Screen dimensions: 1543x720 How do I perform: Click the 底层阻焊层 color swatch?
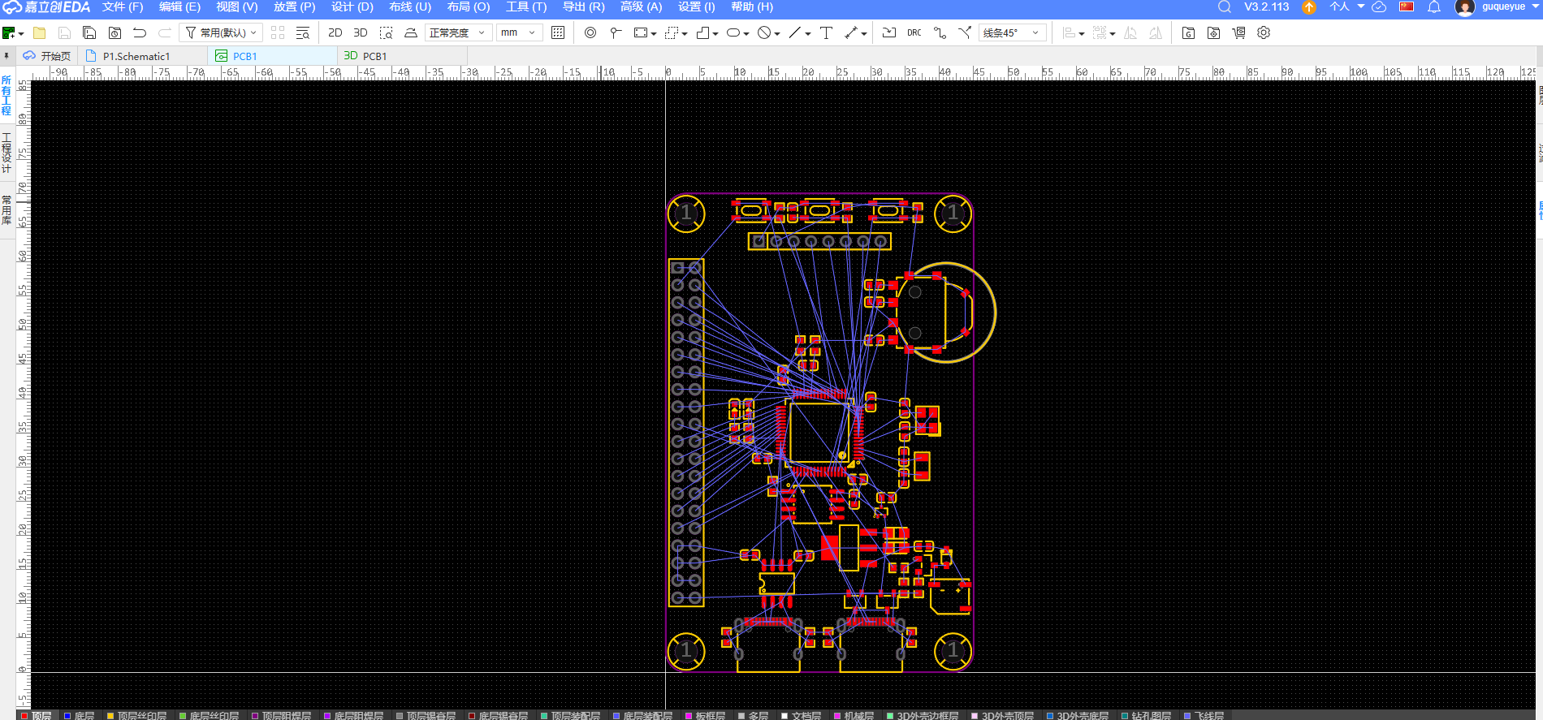tap(327, 716)
